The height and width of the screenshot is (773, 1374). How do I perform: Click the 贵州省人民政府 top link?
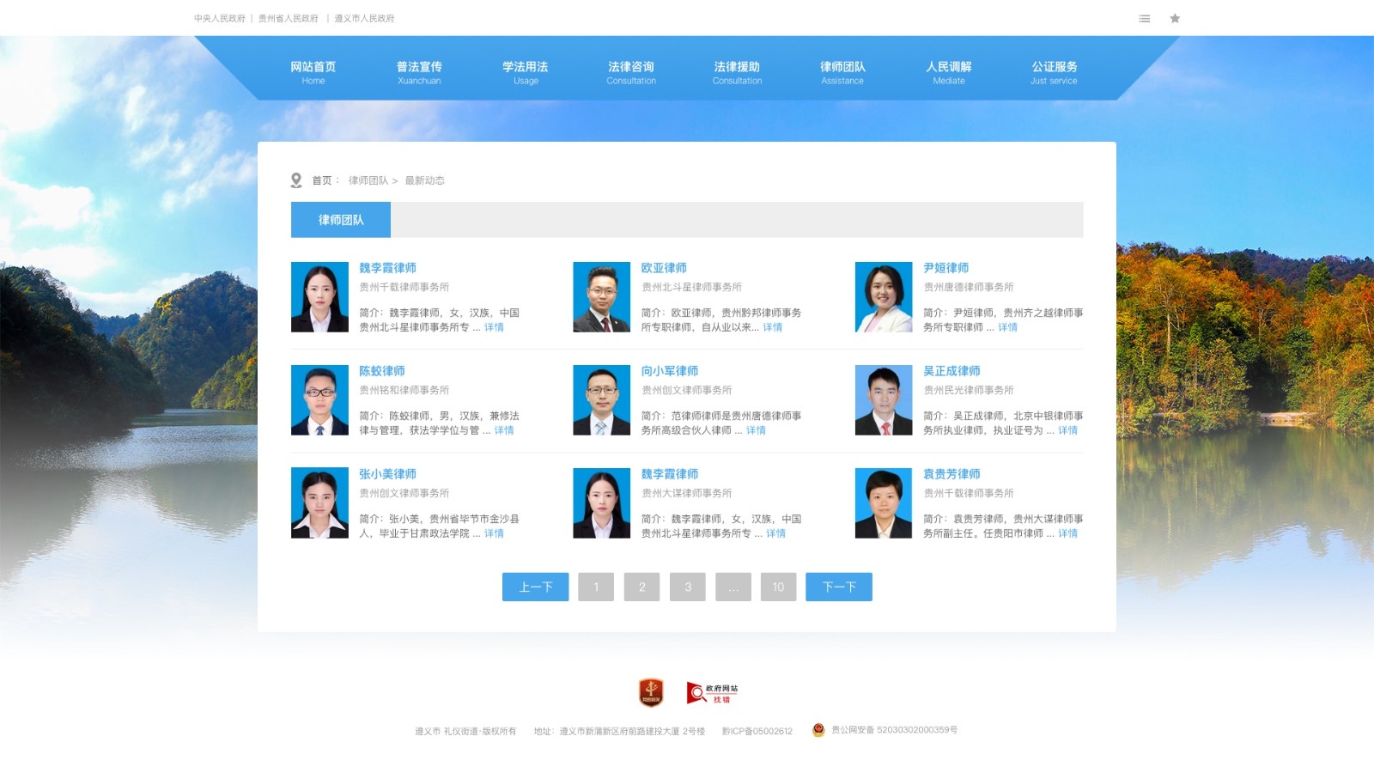(289, 18)
